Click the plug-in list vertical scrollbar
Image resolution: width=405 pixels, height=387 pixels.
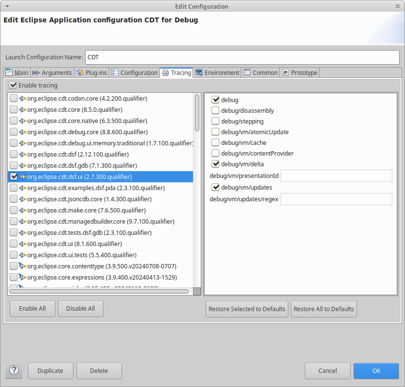coord(197,113)
